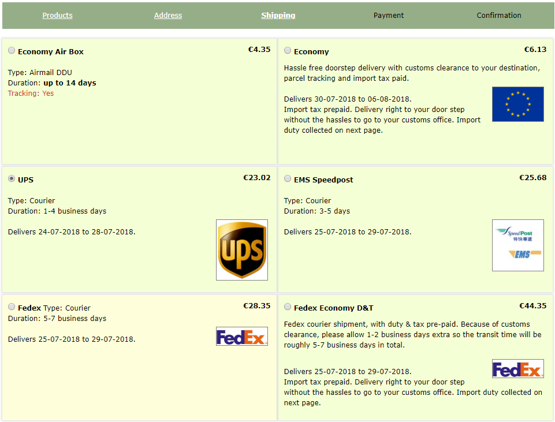Select EMS Speedpost radio button

(288, 178)
